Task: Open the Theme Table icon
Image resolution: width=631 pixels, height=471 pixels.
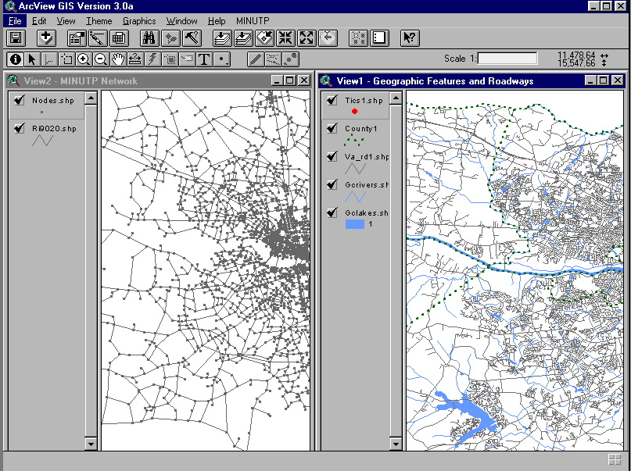Action: pos(119,38)
